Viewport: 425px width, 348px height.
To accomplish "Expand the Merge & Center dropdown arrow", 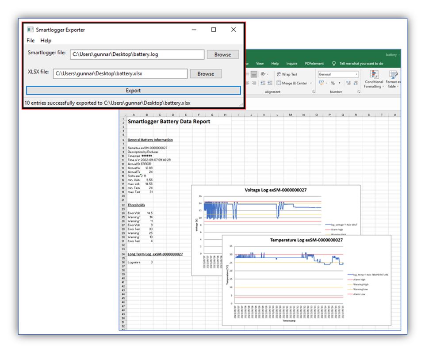I will coord(310,83).
